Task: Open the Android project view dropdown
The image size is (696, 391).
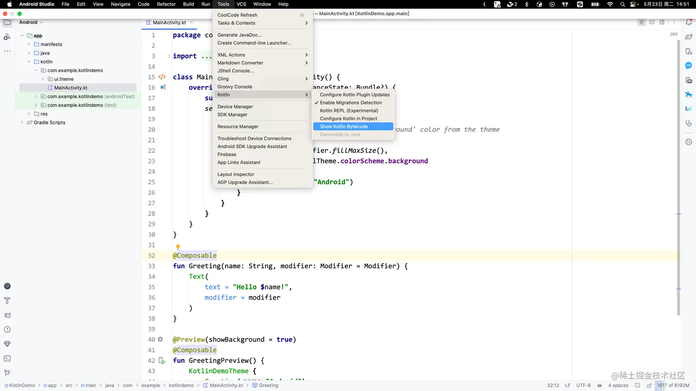Action: pos(31,22)
